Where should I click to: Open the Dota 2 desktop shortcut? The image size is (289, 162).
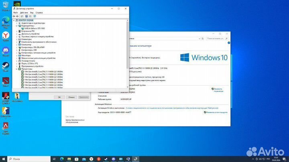pos(6,82)
